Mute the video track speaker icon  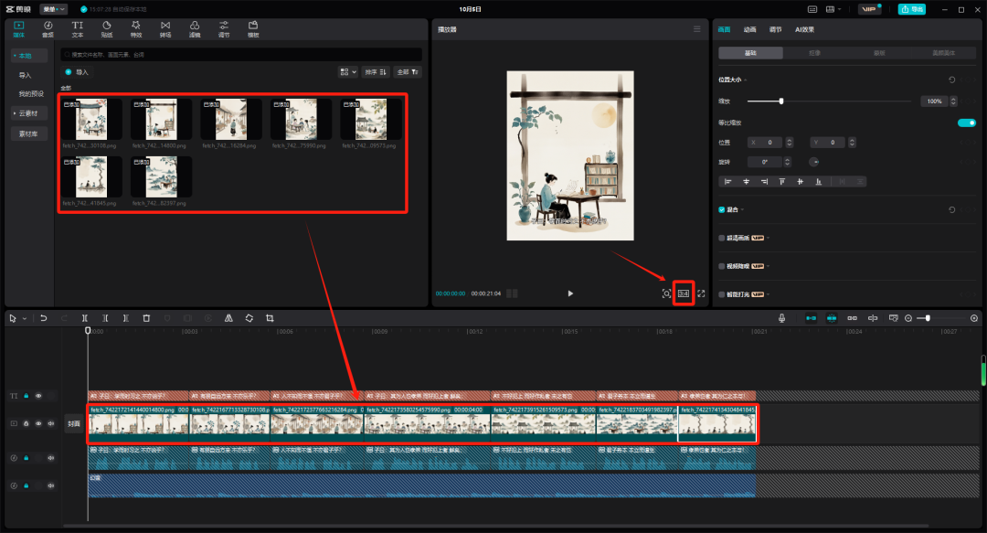[51, 424]
